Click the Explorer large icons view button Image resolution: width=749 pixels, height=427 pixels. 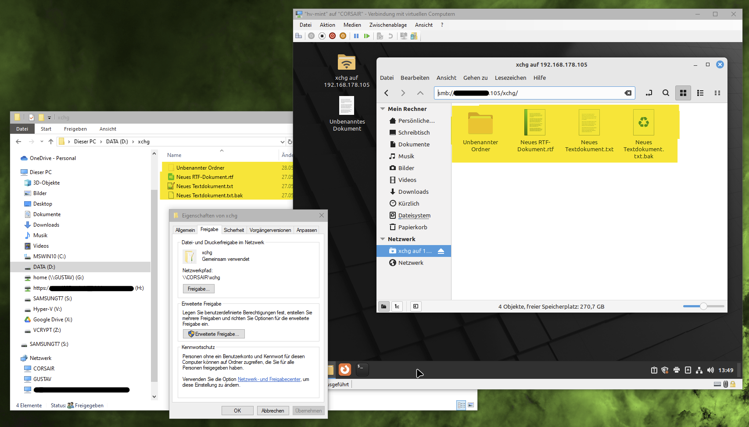(471, 405)
